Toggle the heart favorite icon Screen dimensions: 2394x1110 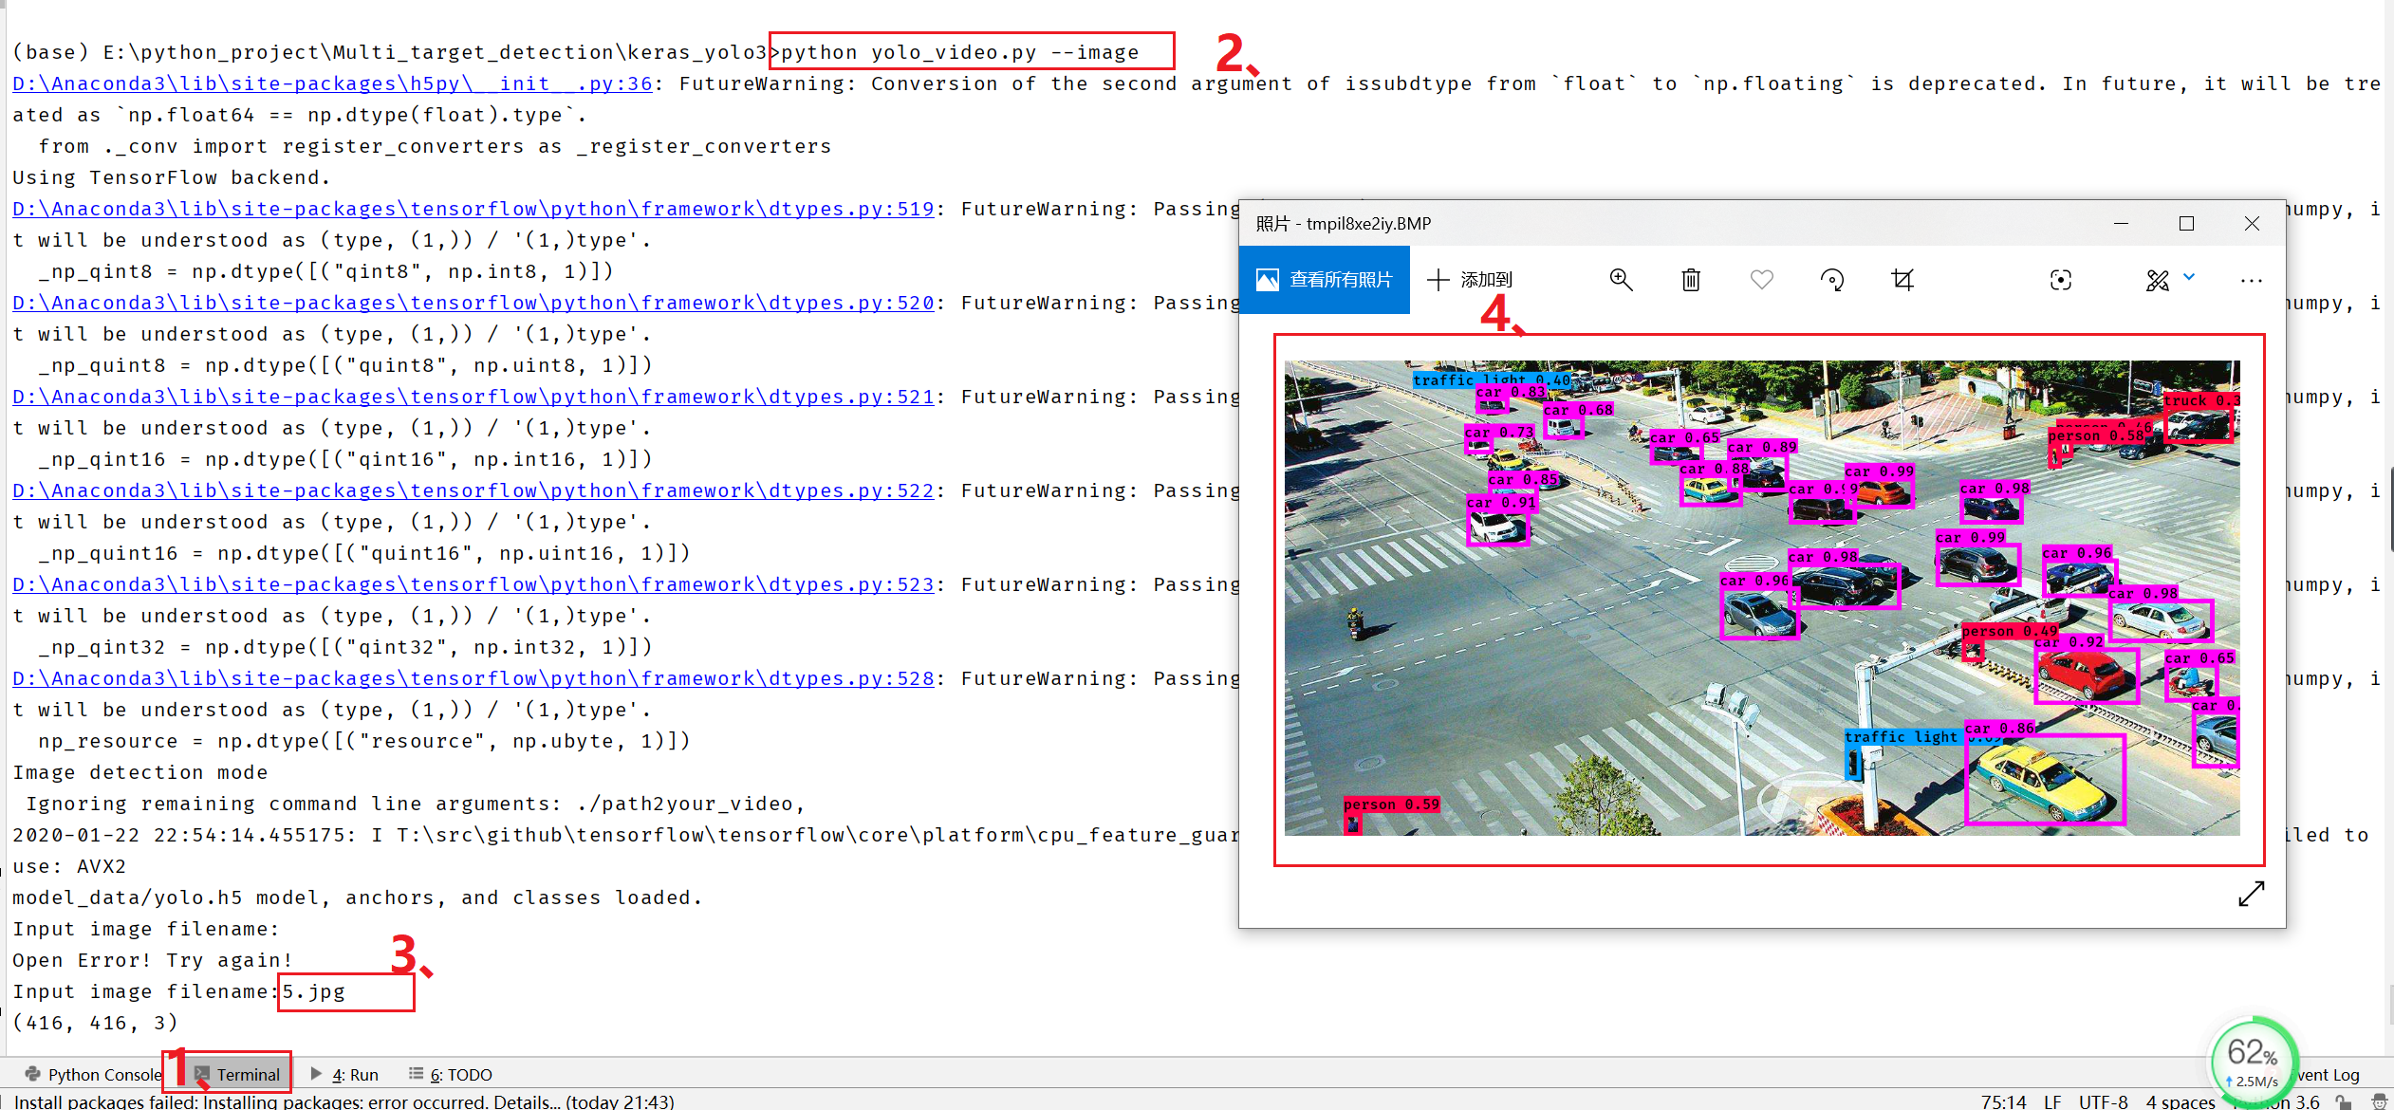pos(1762,280)
